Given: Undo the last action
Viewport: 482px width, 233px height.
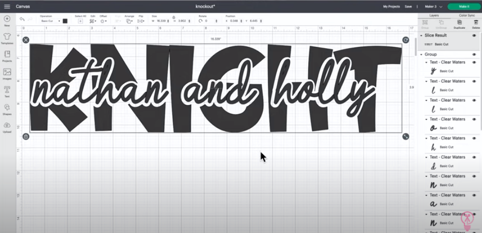Looking at the screenshot, I should [22, 19].
